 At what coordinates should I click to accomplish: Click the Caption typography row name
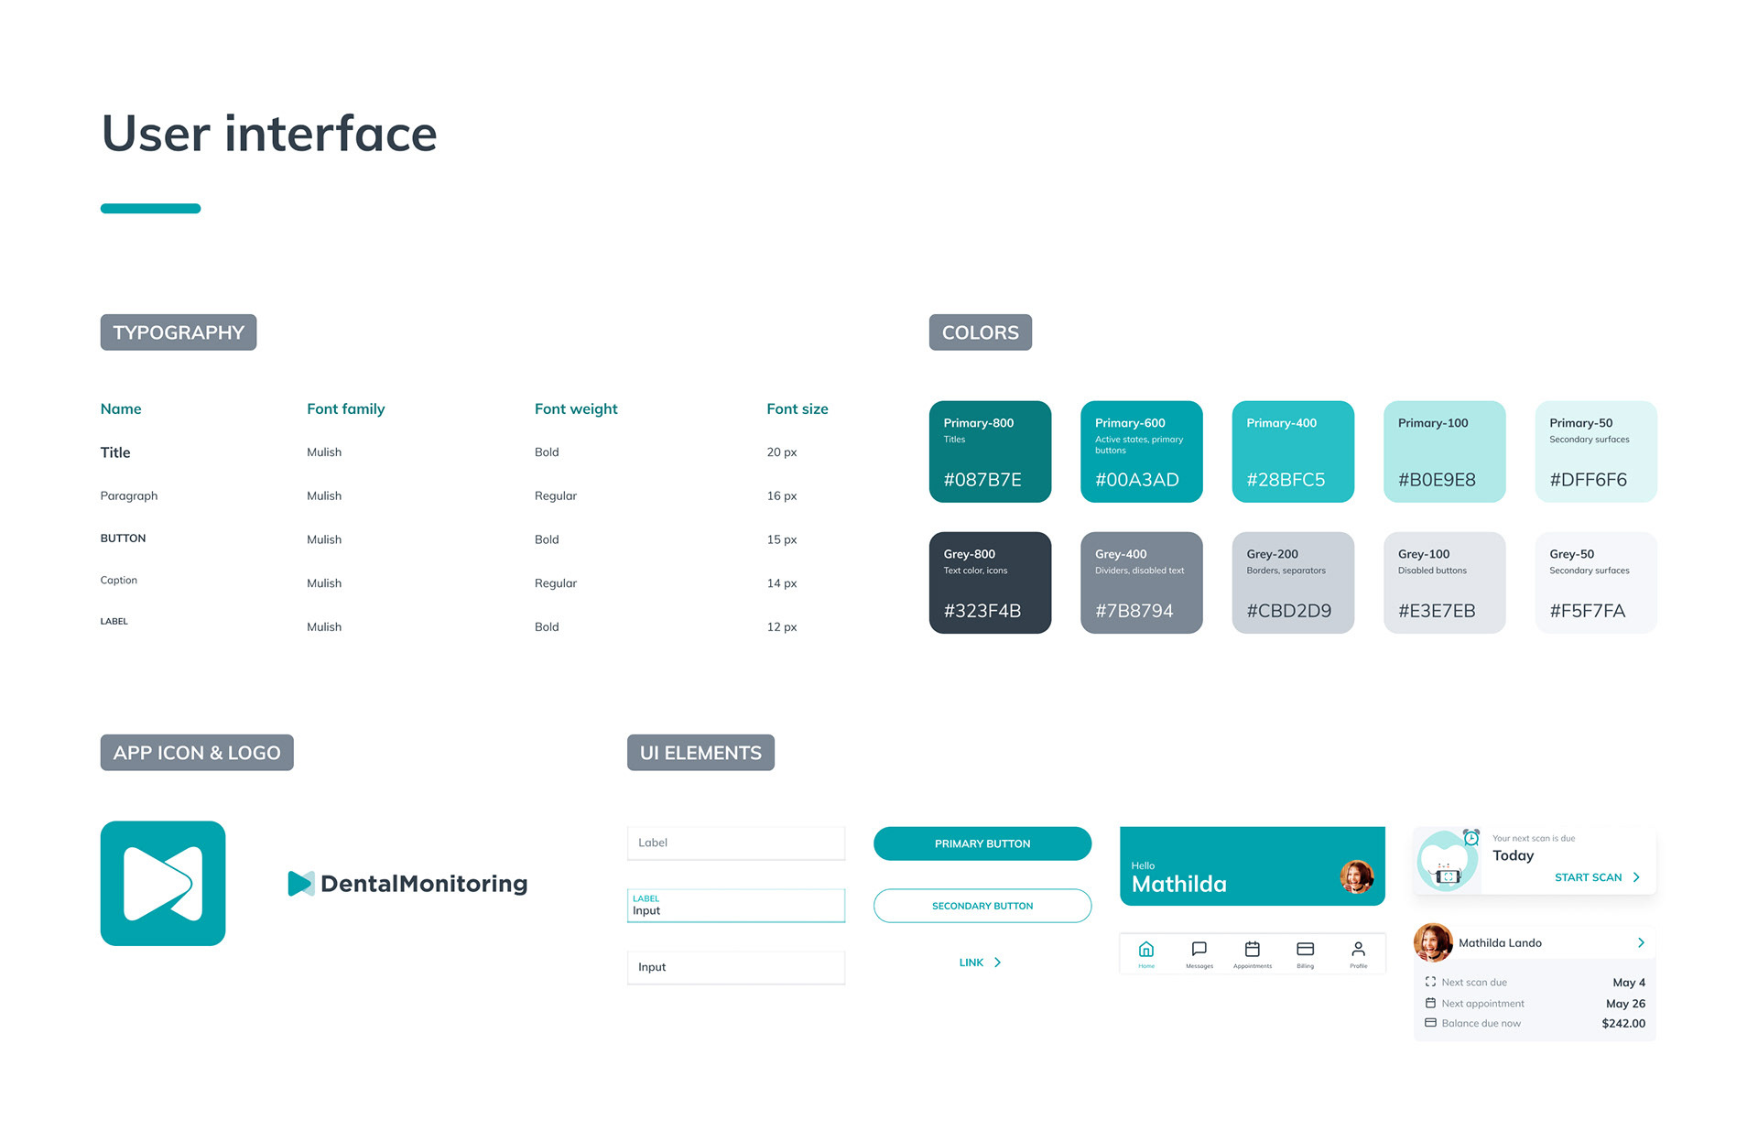[x=119, y=580]
